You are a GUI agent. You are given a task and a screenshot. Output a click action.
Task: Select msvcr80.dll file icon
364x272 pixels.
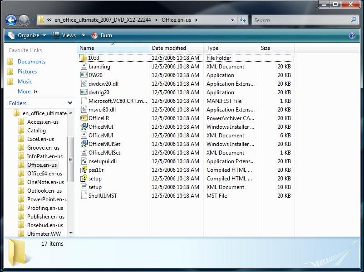(x=84, y=109)
